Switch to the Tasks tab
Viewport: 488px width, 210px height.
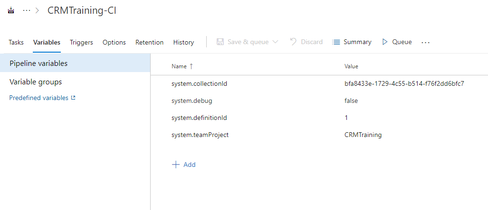click(x=16, y=42)
